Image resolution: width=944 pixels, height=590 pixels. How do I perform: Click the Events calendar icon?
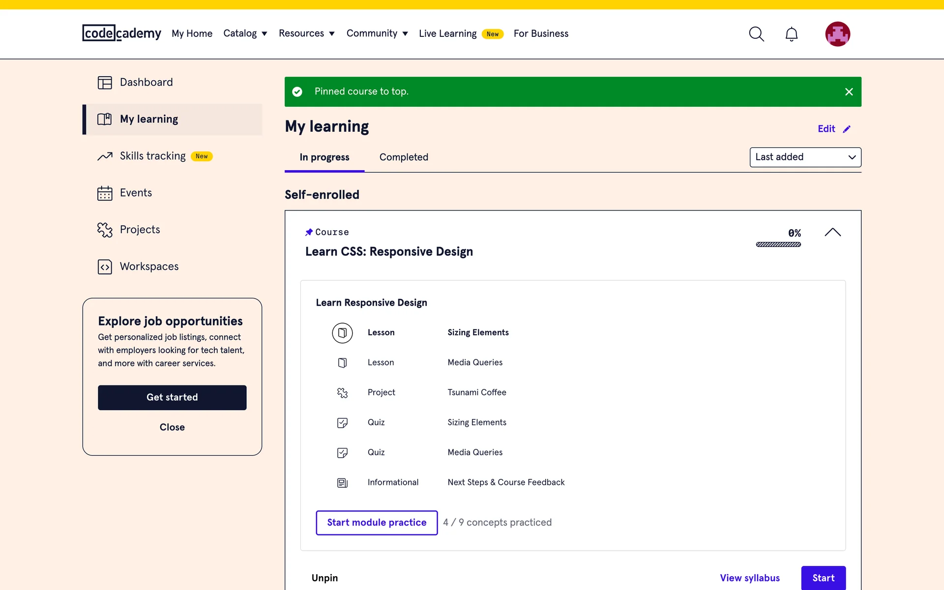click(105, 193)
